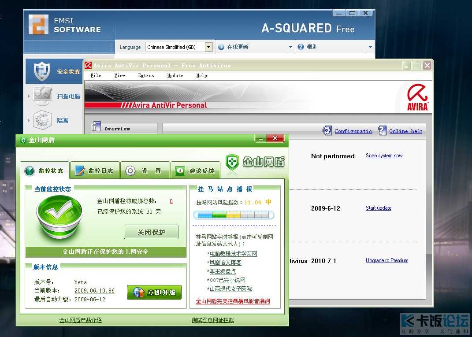
Task: Expand the 隔离 sidebar item arrow
Action: [x=29, y=120]
